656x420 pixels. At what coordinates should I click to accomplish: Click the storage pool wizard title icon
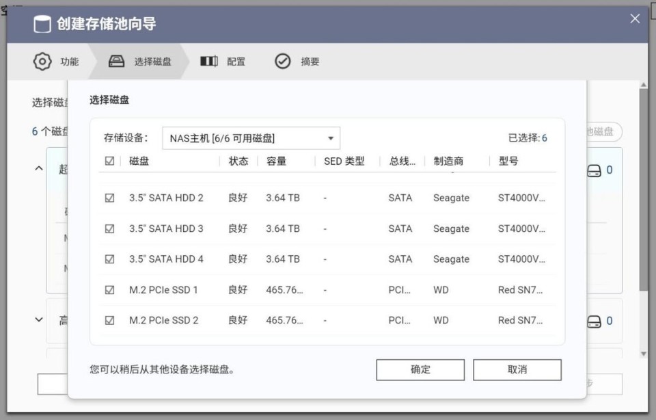click(x=42, y=23)
